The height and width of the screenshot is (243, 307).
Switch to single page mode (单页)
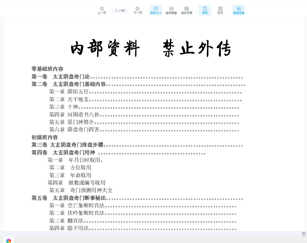coord(205,10)
